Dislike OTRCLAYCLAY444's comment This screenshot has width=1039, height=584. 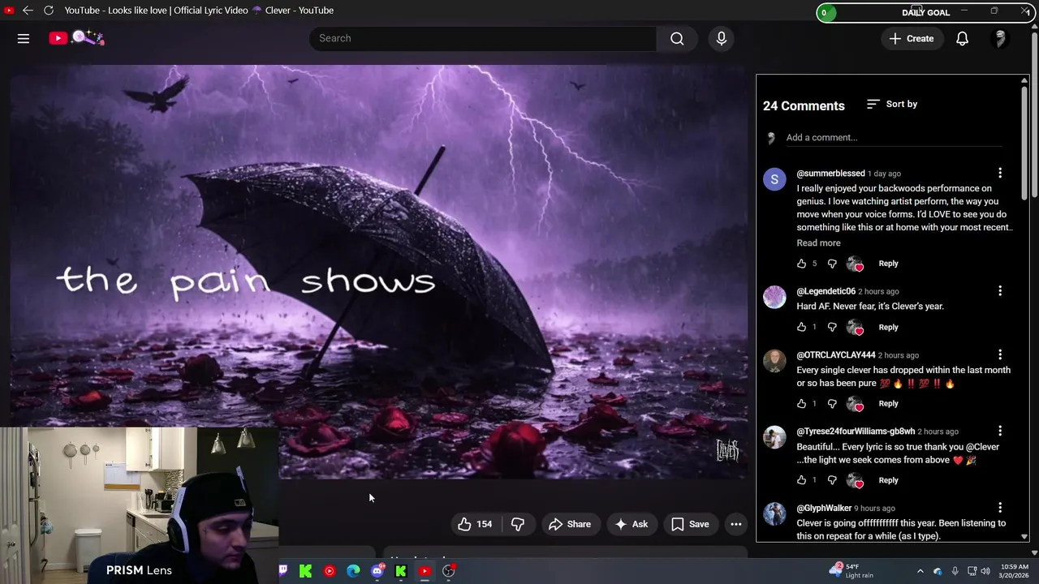(832, 403)
